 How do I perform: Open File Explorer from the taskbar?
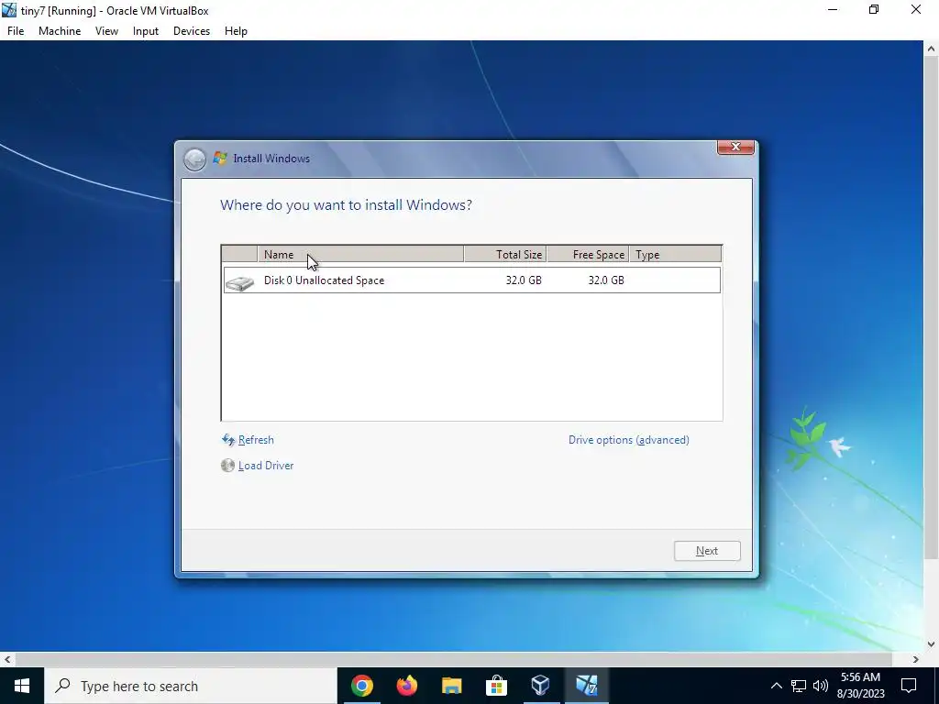coord(451,686)
